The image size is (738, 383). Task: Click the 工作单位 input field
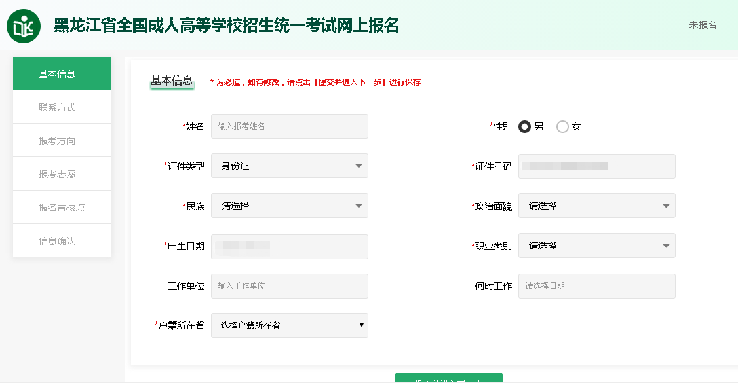[x=289, y=286]
